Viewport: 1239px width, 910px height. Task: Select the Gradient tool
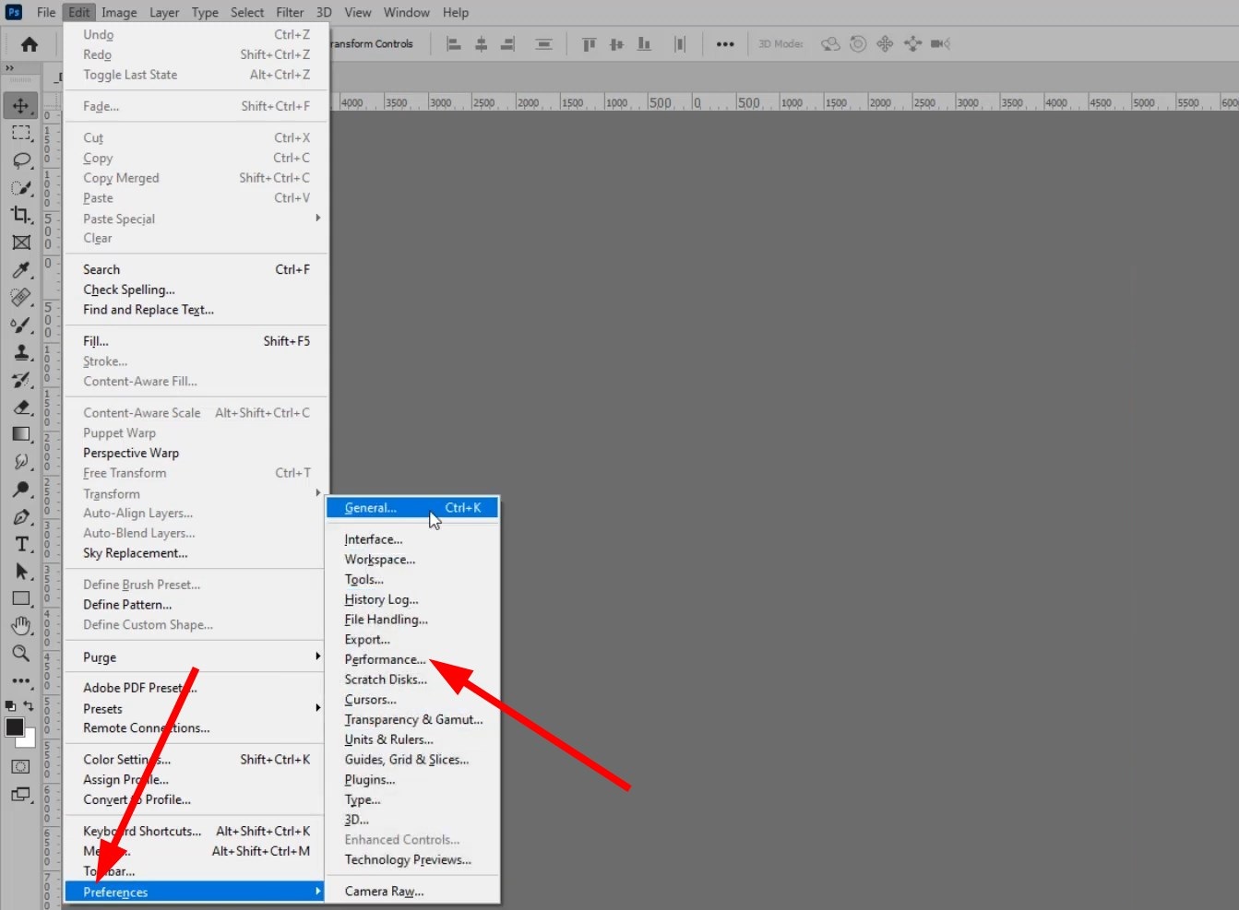[20, 434]
